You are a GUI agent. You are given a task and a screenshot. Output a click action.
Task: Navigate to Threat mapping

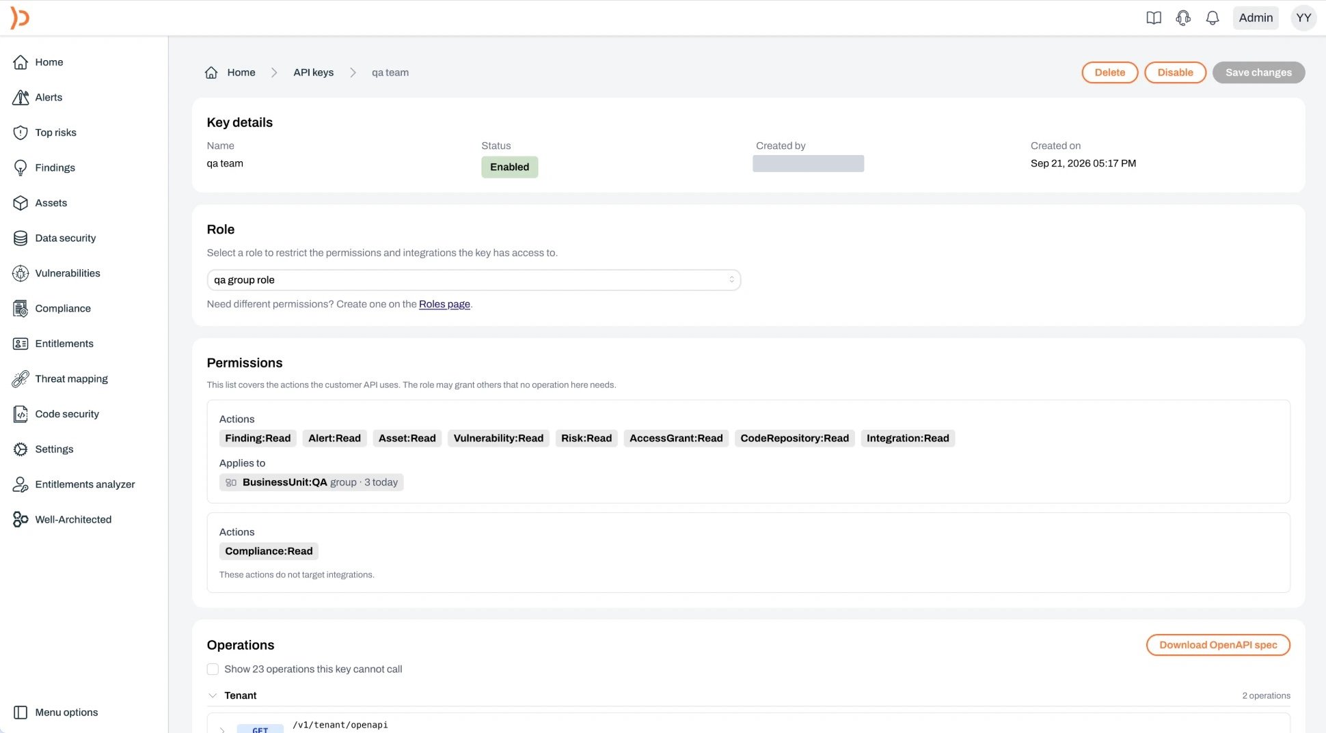coord(71,378)
